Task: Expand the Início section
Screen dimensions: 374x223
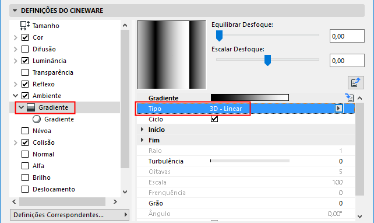Action: coord(142,130)
